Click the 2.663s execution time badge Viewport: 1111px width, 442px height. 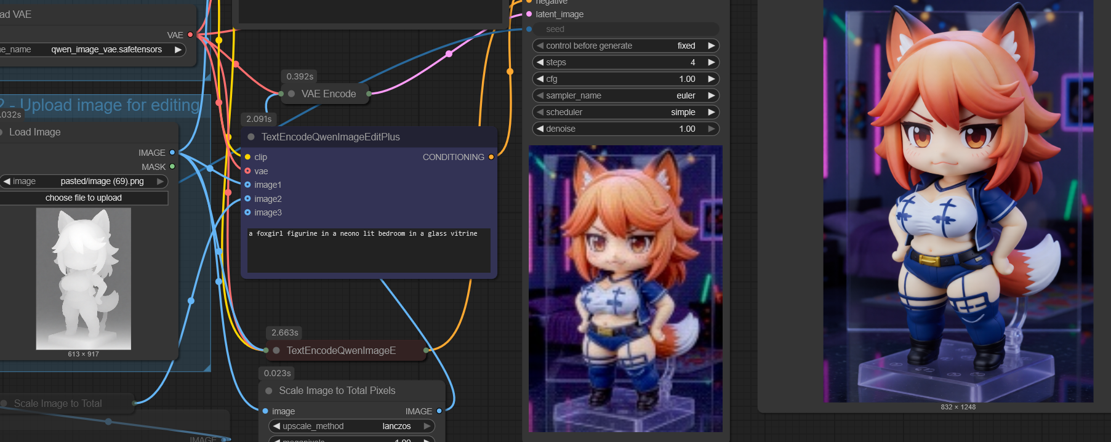285,332
